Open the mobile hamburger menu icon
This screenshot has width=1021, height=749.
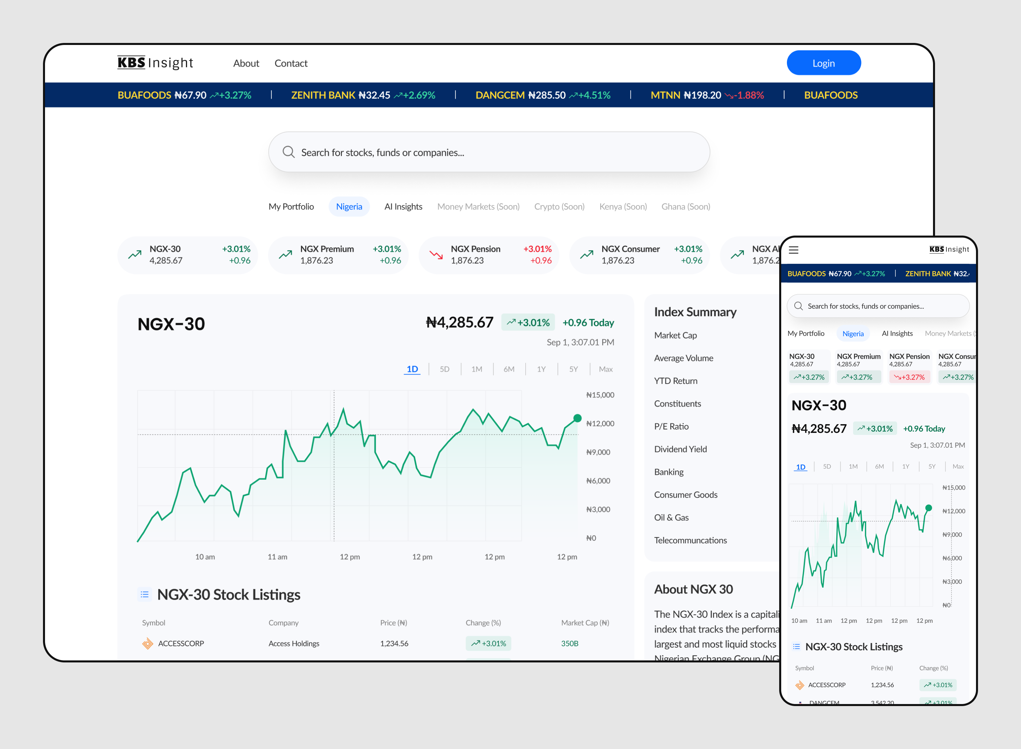(793, 250)
